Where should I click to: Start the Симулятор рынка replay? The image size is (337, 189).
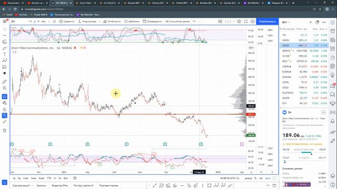tap(177, 22)
